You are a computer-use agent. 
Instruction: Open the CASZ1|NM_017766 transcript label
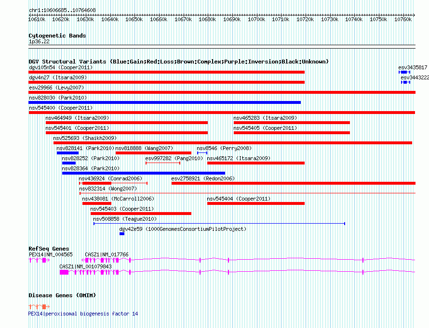[107, 254]
